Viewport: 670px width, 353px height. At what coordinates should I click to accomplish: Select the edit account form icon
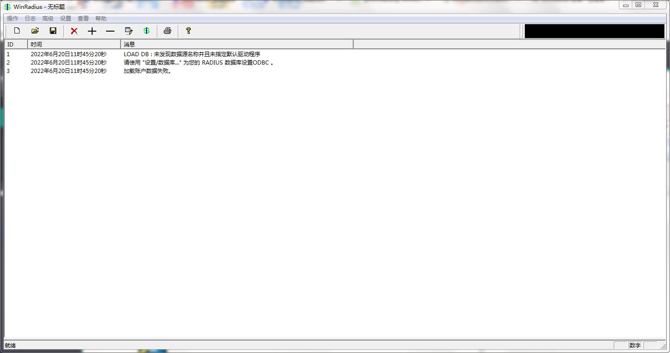(x=129, y=31)
